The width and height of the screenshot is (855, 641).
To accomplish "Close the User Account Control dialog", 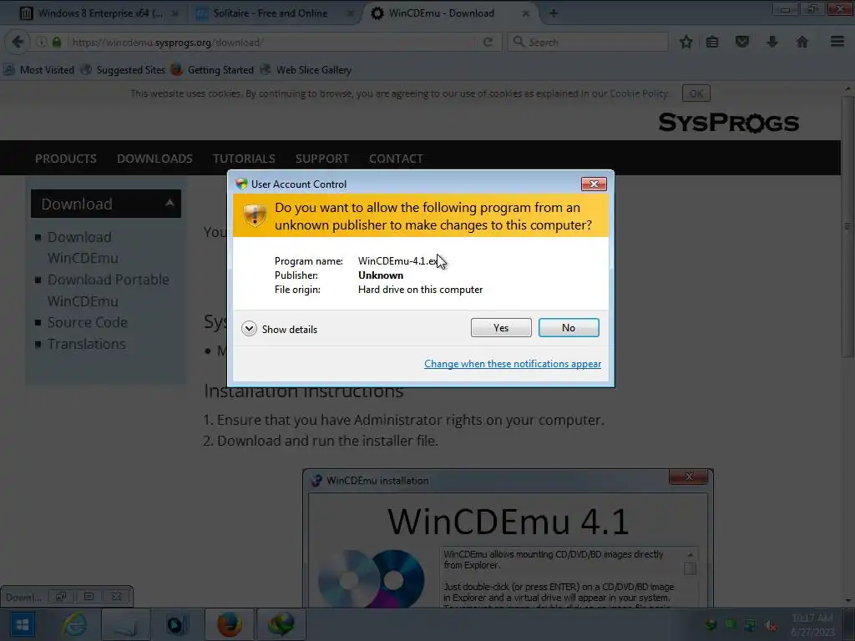I will [594, 184].
